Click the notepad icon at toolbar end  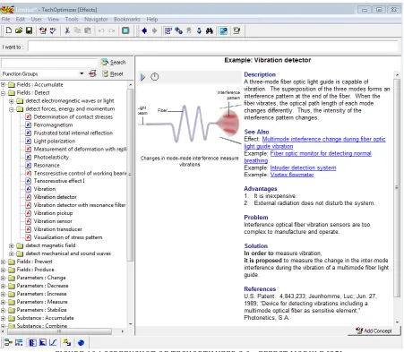[236, 30]
